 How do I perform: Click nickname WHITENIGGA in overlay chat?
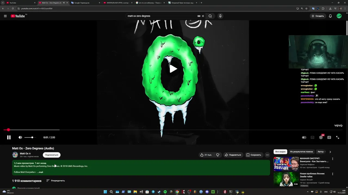[x=307, y=99]
